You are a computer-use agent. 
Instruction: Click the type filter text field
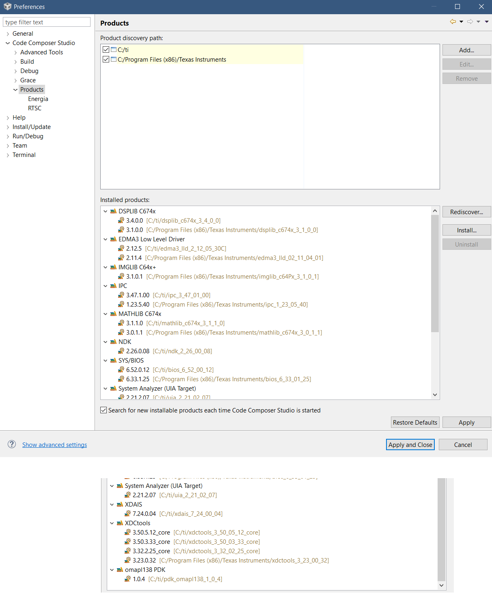pos(47,22)
